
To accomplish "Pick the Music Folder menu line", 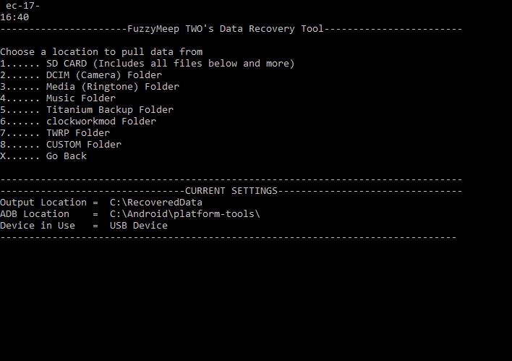I will tap(58, 98).
